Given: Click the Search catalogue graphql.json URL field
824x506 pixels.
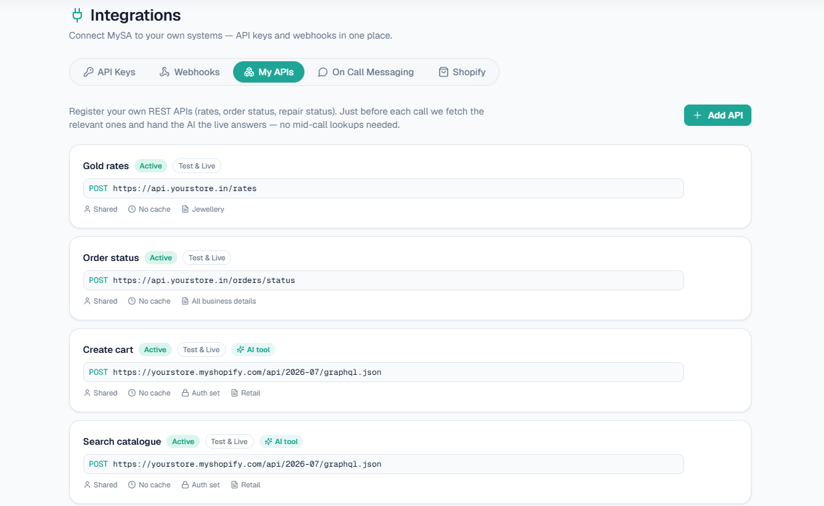Looking at the screenshot, I should pos(383,464).
